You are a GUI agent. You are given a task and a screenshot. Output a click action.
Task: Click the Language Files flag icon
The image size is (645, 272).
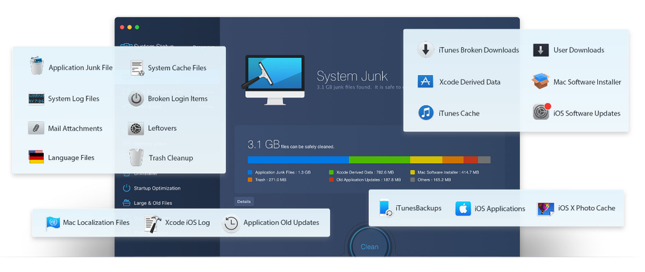tap(36, 157)
